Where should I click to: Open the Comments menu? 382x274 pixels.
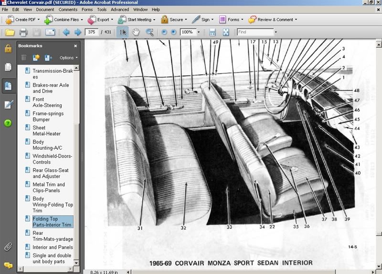(68, 10)
